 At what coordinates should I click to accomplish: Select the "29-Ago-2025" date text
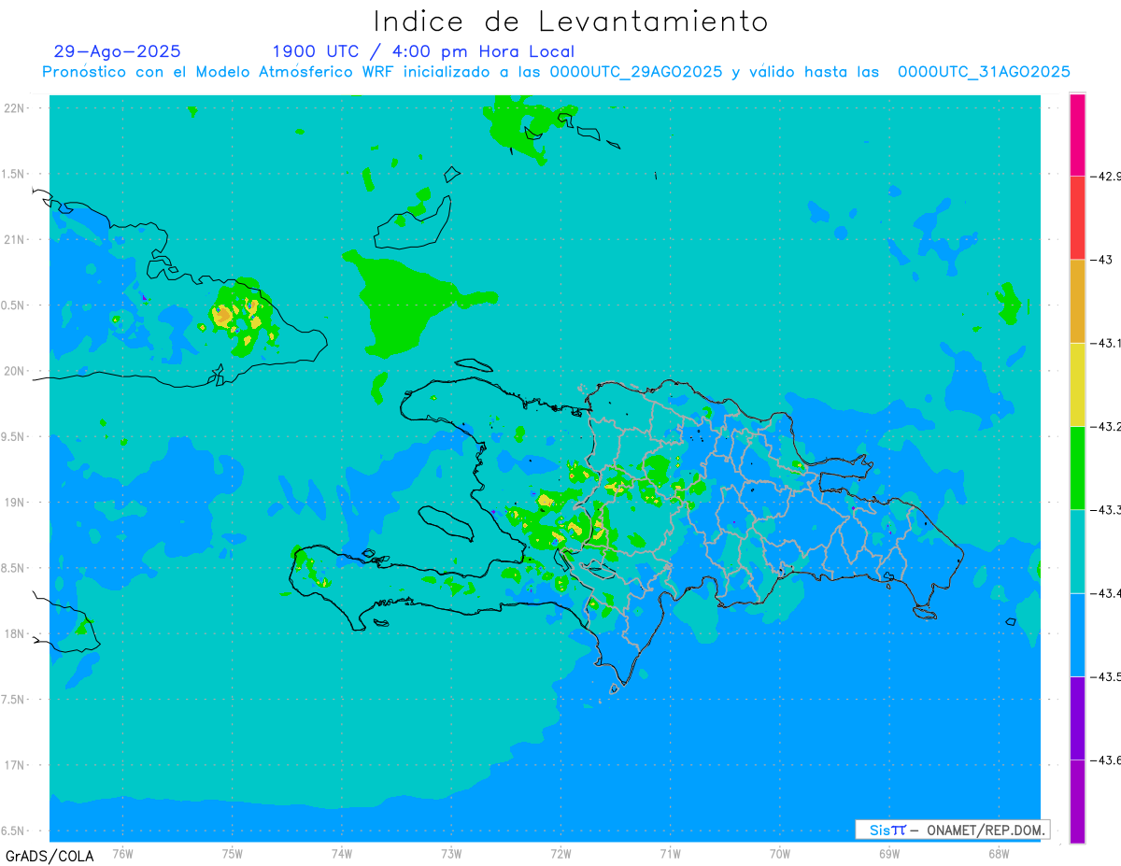pyautogui.click(x=118, y=51)
